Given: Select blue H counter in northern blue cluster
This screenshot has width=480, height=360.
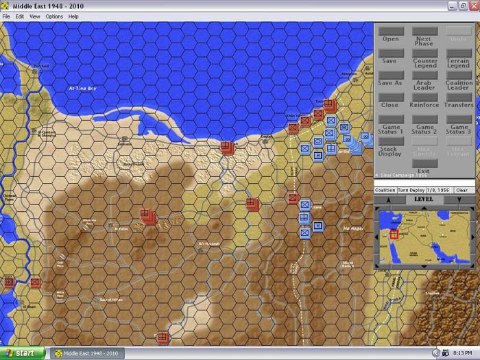Looking at the screenshot, I should pos(318,156).
